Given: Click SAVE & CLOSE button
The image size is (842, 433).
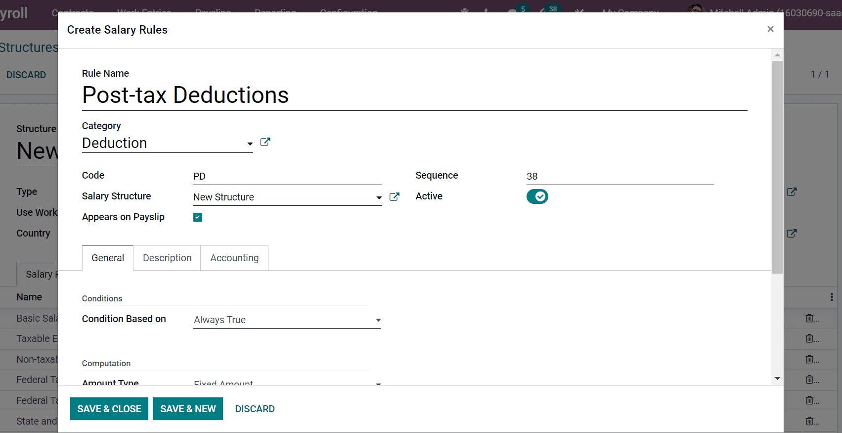Looking at the screenshot, I should tap(109, 409).
